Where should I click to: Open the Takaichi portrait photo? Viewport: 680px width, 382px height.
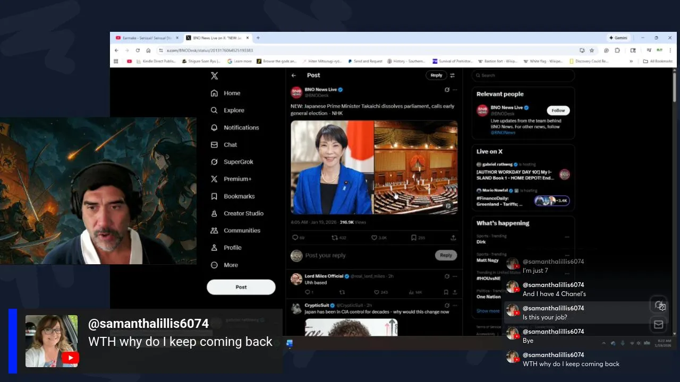coord(332,167)
